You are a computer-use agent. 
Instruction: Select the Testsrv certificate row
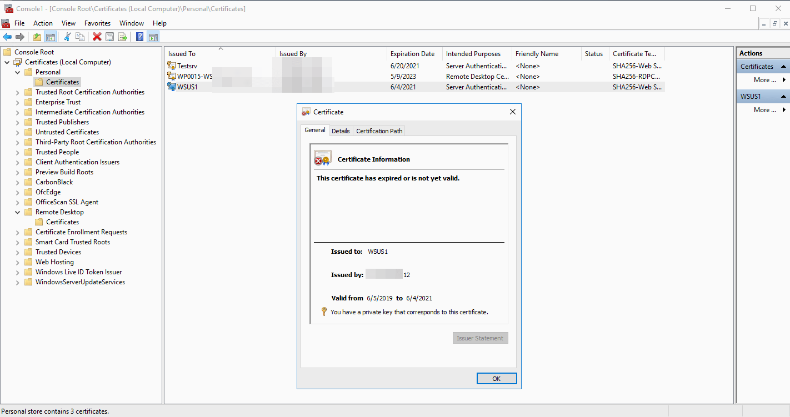point(187,66)
